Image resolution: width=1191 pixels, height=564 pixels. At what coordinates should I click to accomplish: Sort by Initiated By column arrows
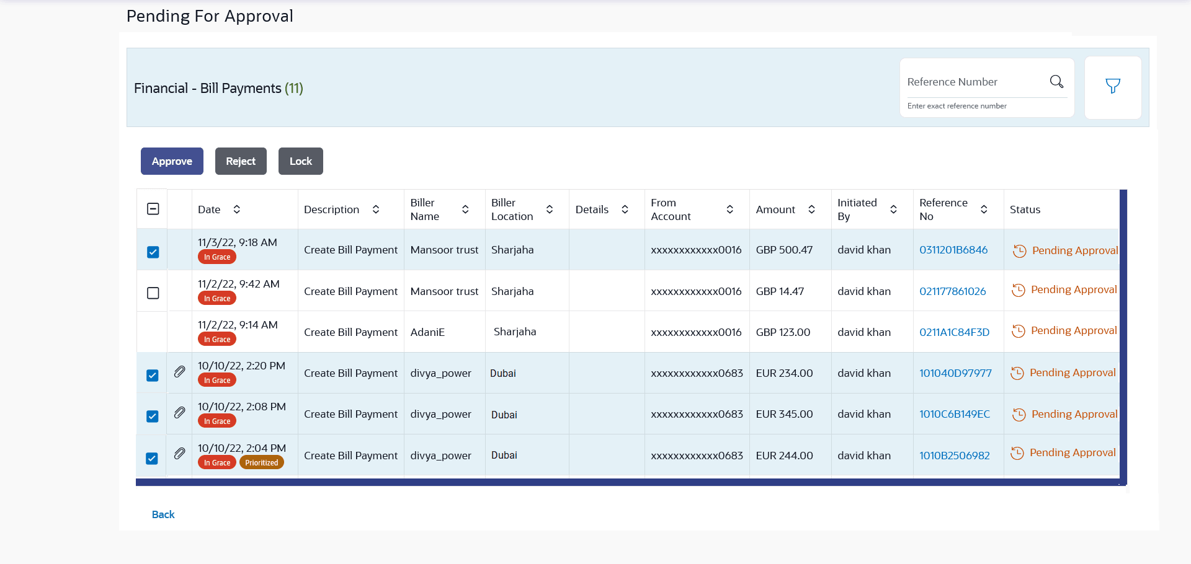pyautogui.click(x=893, y=209)
